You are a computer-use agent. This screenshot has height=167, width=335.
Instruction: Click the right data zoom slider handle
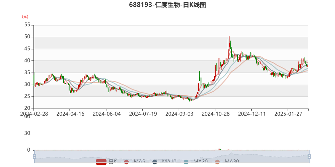pos(309,157)
